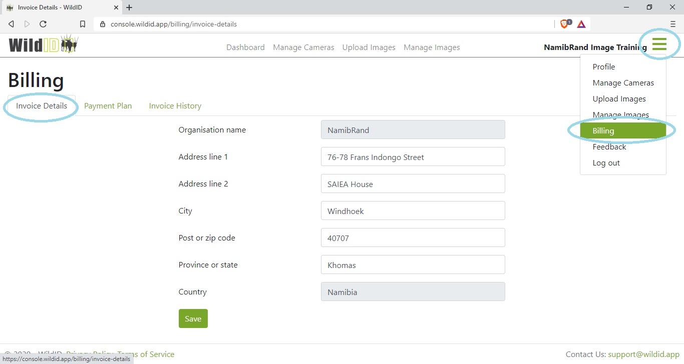This screenshot has width=684, height=364.
Task: Switch to the Payment Plan tab
Action: pos(108,106)
